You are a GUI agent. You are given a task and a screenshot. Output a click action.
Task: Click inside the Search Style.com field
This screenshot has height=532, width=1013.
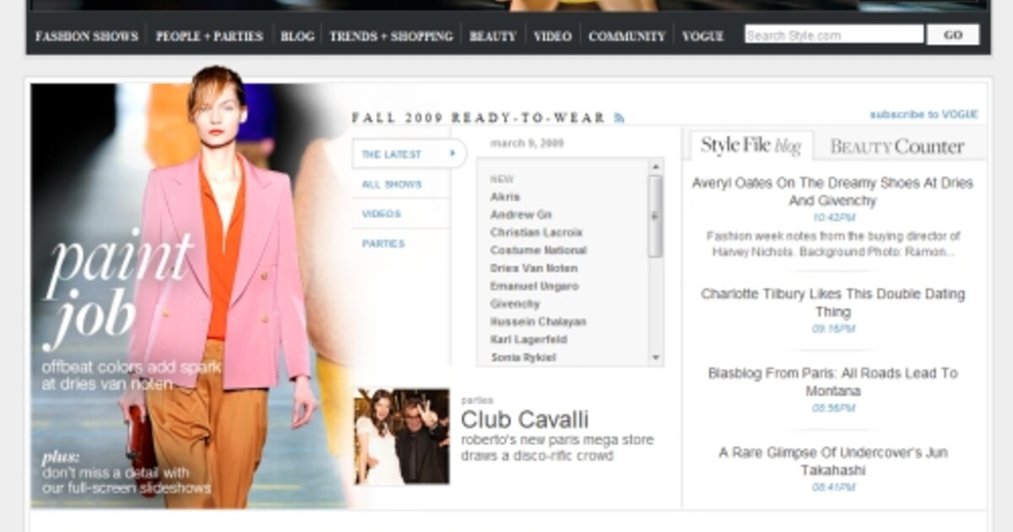pos(833,35)
